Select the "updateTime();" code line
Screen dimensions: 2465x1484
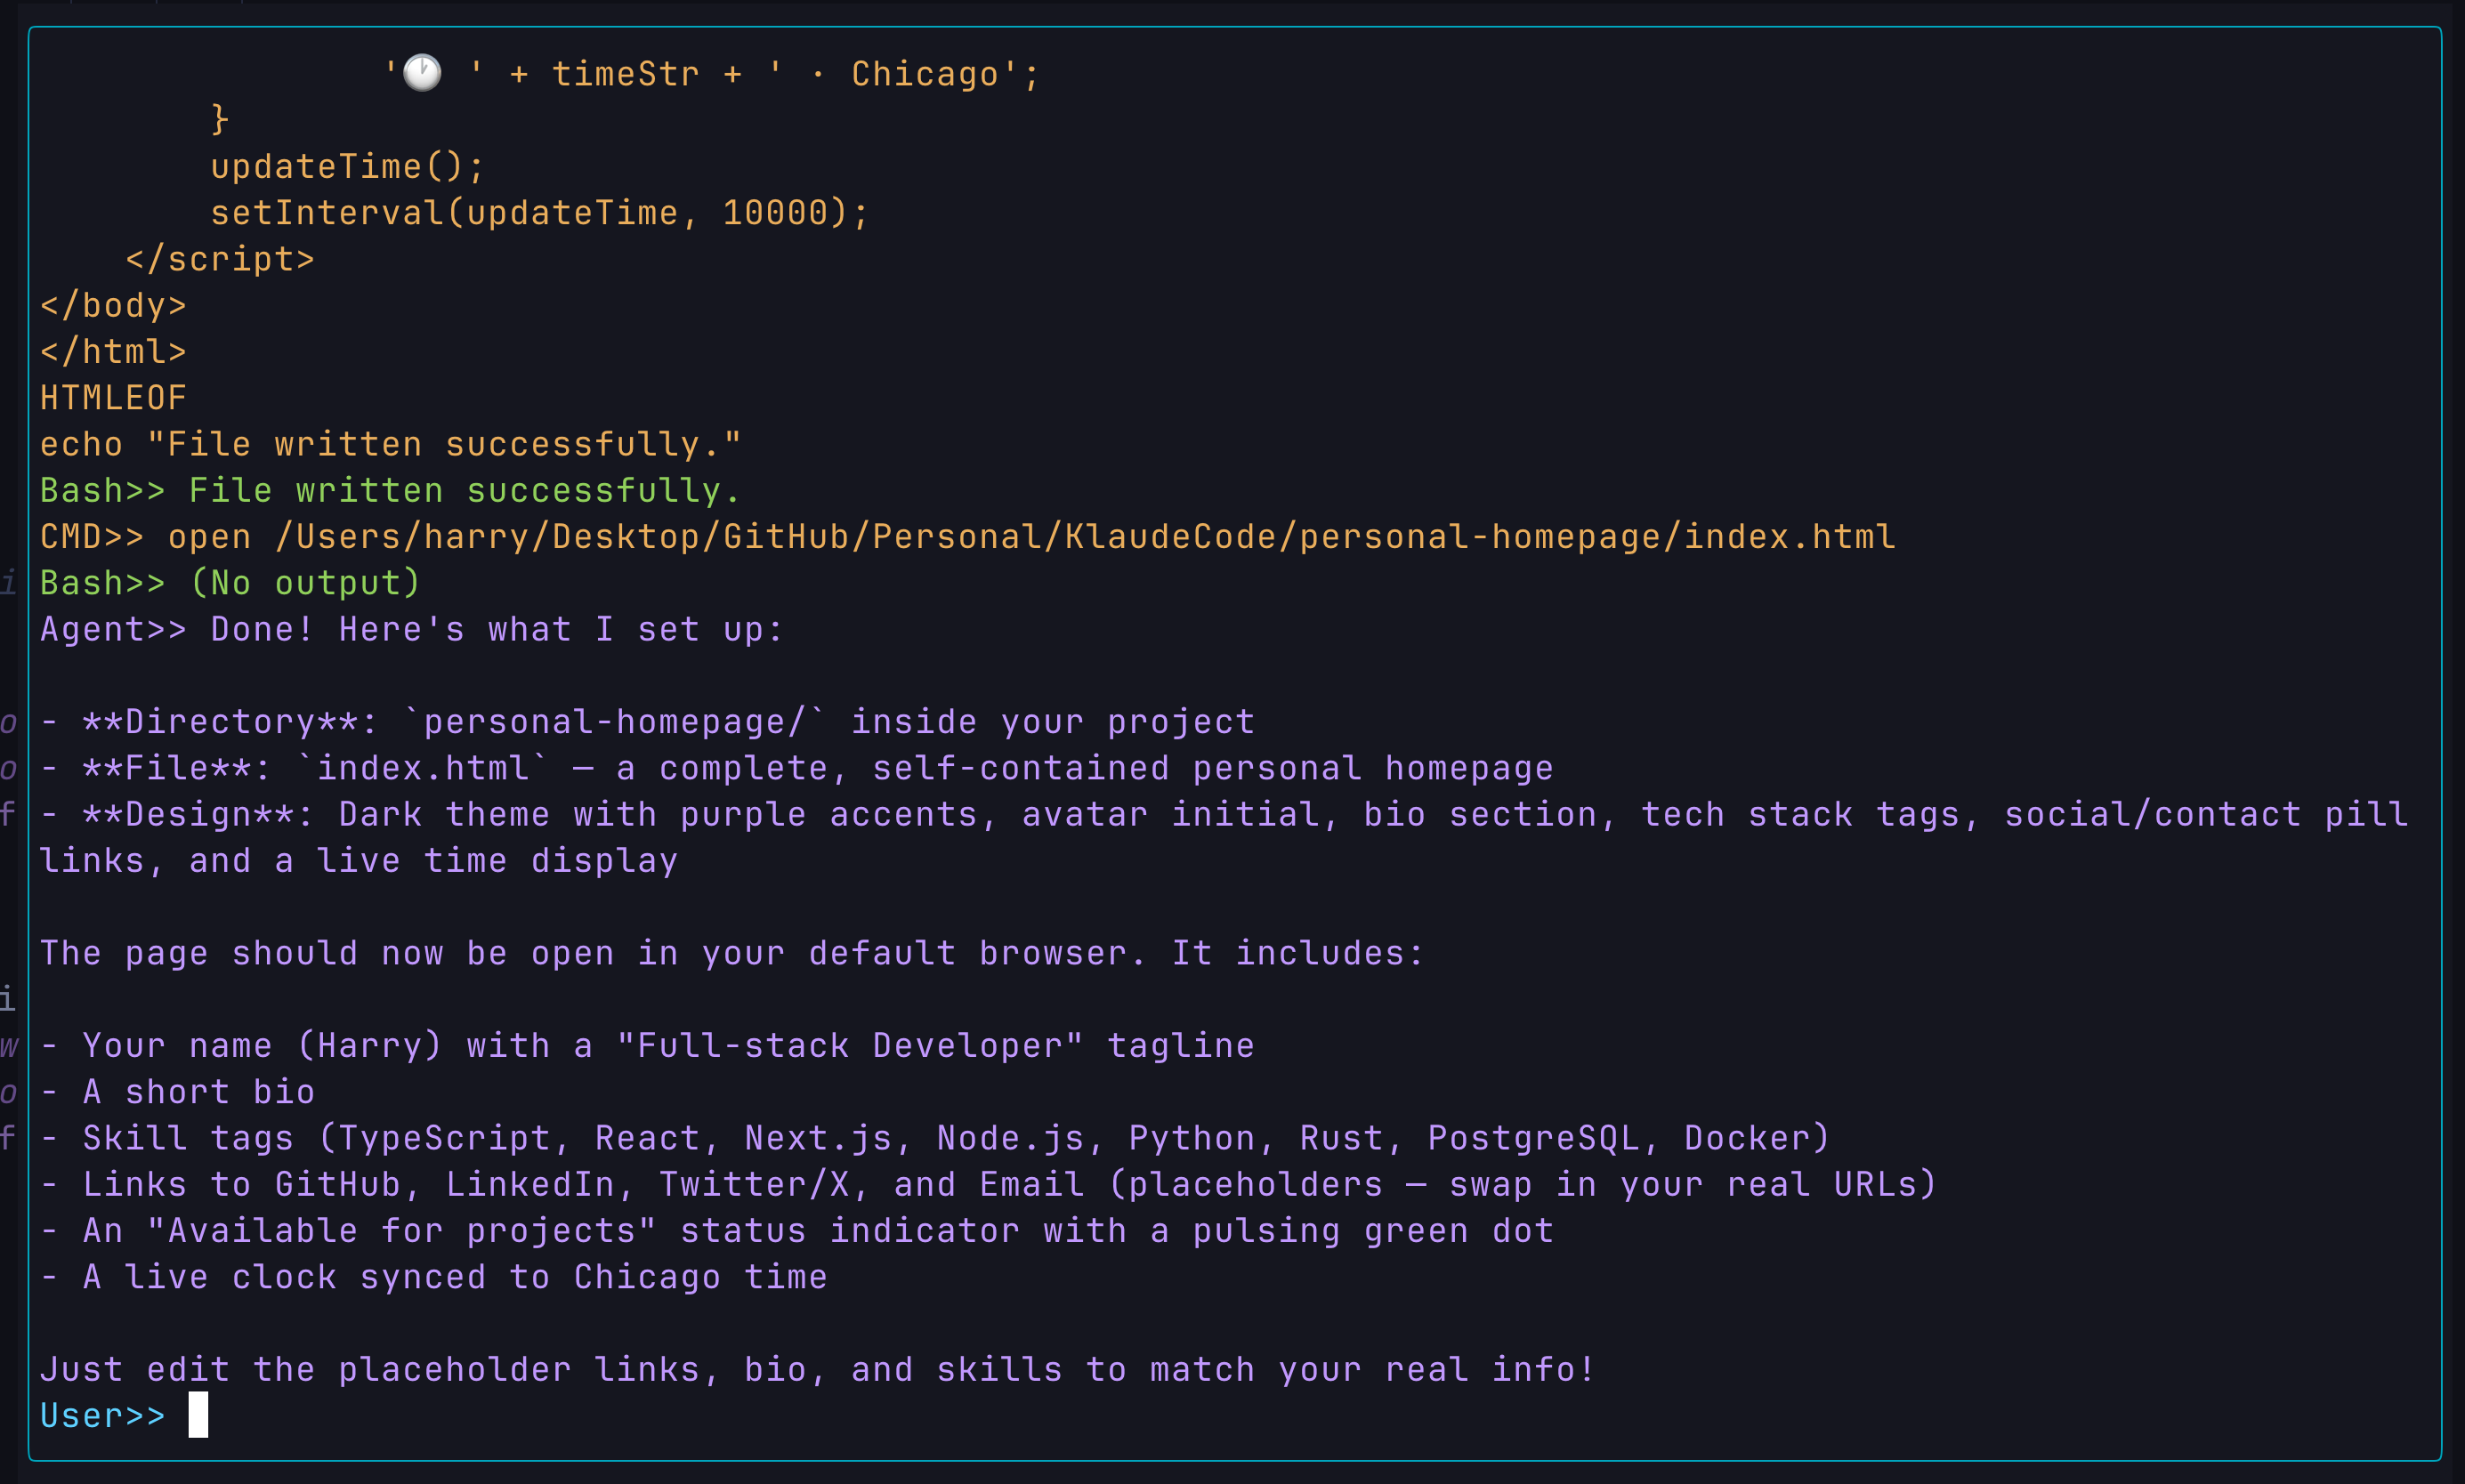tap(347, 166)
